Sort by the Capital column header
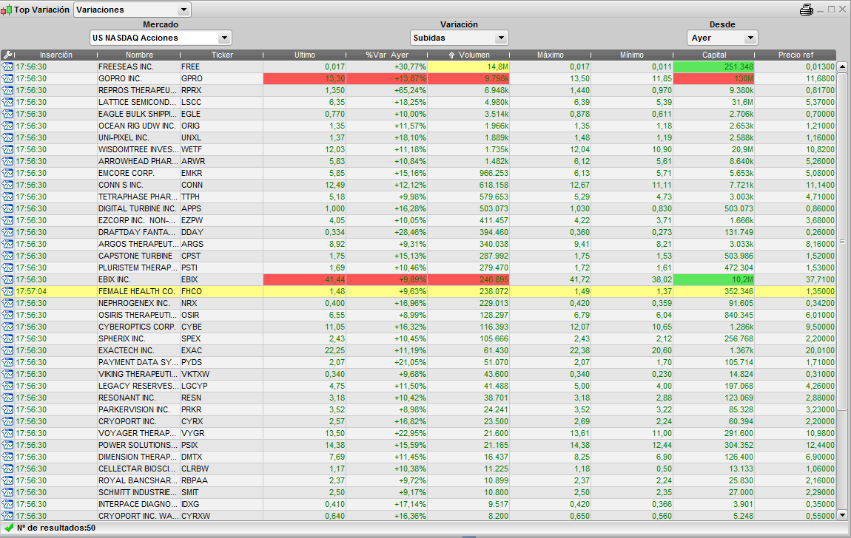851x538 pixels. tap(713, 55)
